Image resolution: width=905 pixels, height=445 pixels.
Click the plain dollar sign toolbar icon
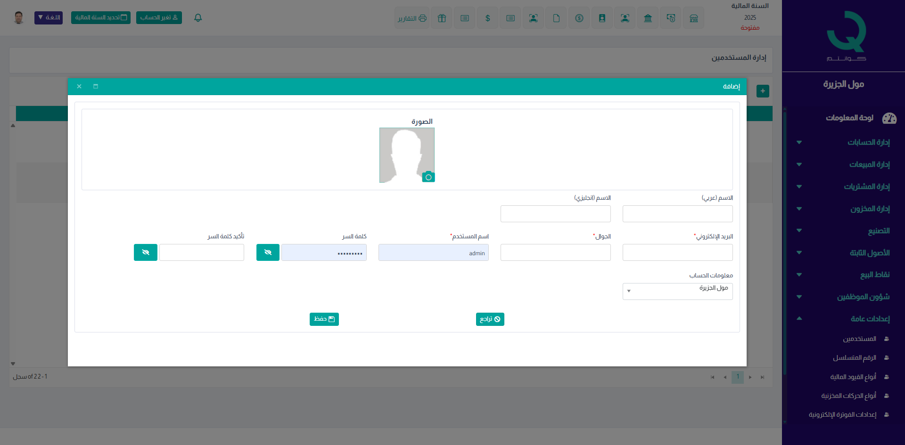[488, 18]
